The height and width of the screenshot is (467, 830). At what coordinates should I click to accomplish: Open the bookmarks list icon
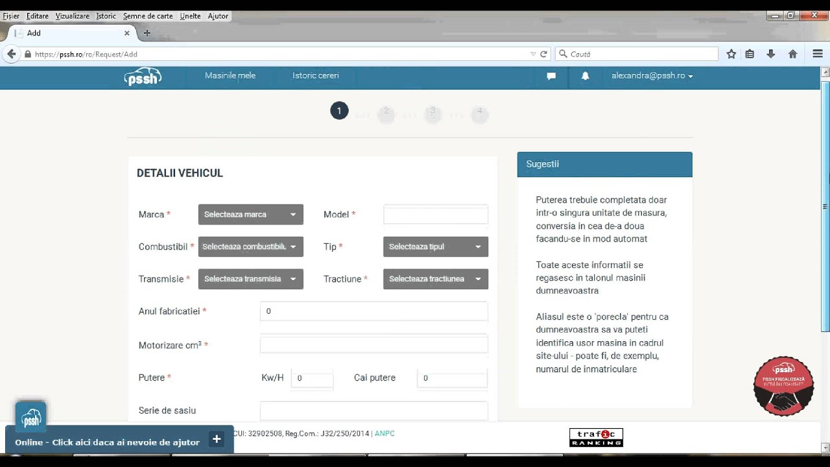point(750,54)
